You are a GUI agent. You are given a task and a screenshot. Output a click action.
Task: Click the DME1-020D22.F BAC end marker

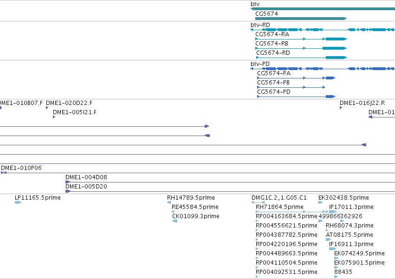[x=47, y=108]
